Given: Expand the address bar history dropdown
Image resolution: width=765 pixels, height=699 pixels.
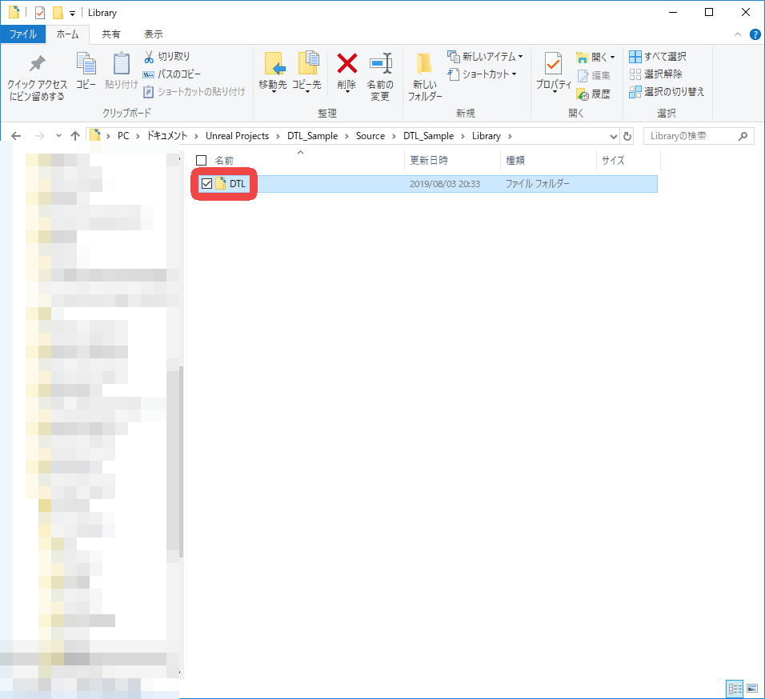Looking at the screenshot, I should 614,136.
